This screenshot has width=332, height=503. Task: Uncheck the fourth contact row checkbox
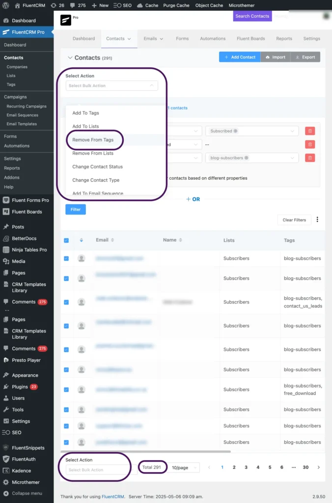coord(66,326)
